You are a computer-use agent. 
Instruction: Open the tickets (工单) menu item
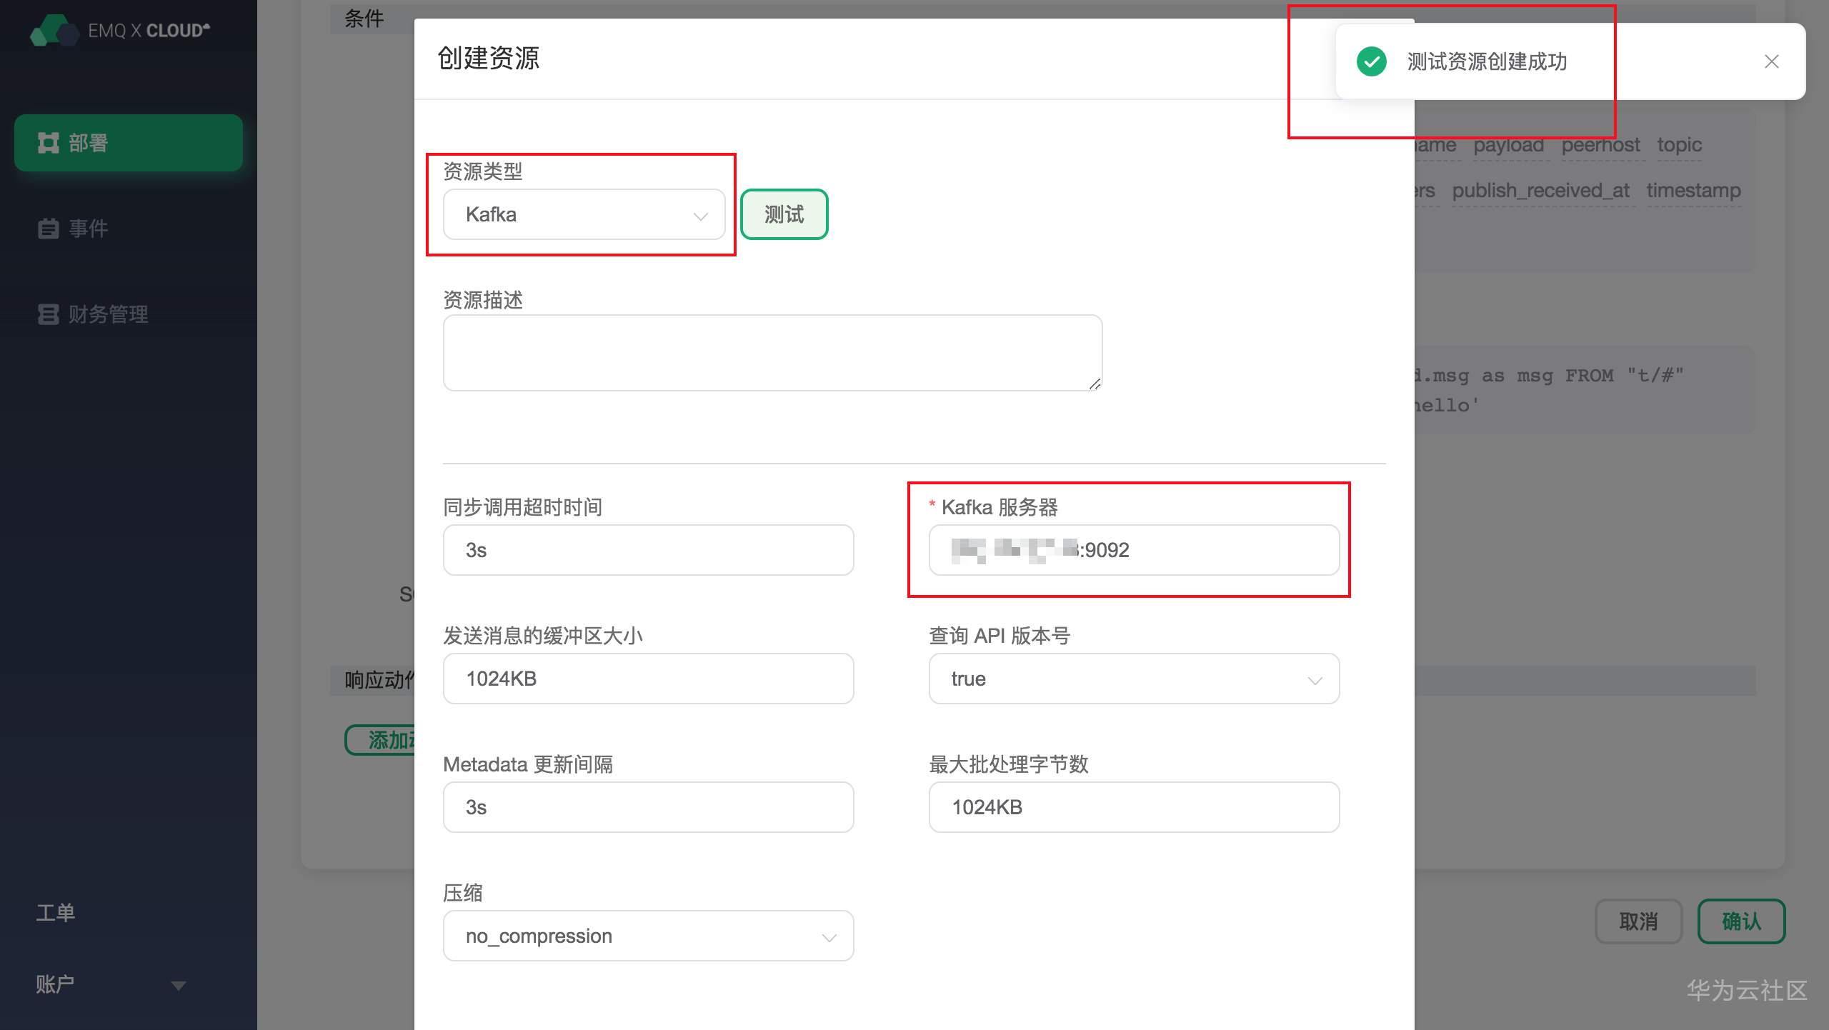(x=56, y=912)
